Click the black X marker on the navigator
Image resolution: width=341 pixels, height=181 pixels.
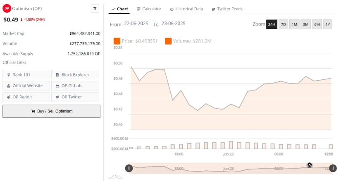point(310,165)
